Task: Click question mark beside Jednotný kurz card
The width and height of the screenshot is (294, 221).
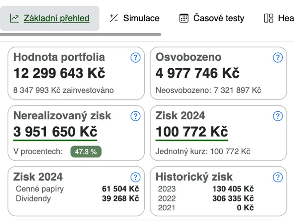Action: [278, 116]
